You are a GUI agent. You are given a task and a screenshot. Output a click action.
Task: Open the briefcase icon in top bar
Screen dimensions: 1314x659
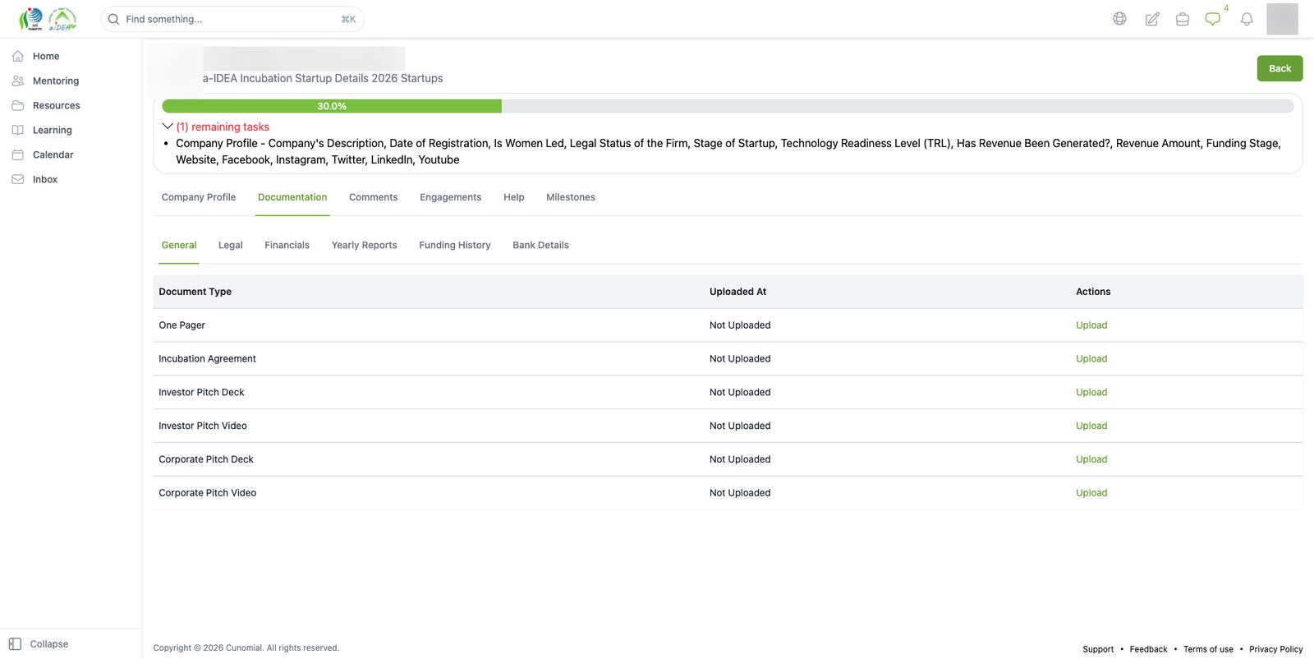1183,19
